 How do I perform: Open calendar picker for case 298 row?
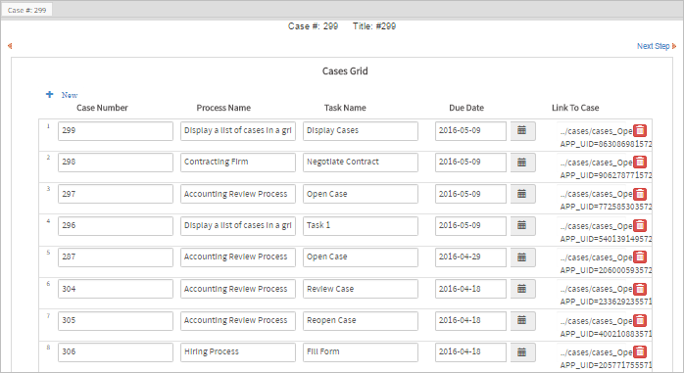[x=522, y=163]
